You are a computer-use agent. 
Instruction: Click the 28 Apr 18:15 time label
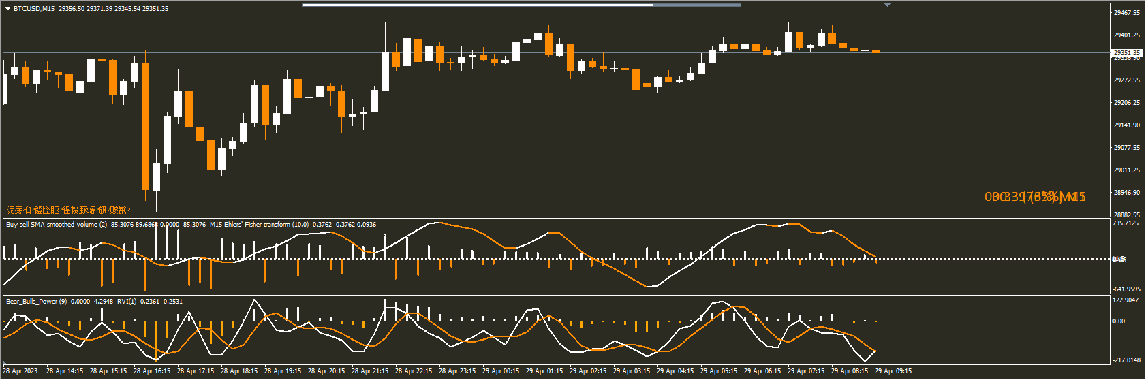pos(239,372)
